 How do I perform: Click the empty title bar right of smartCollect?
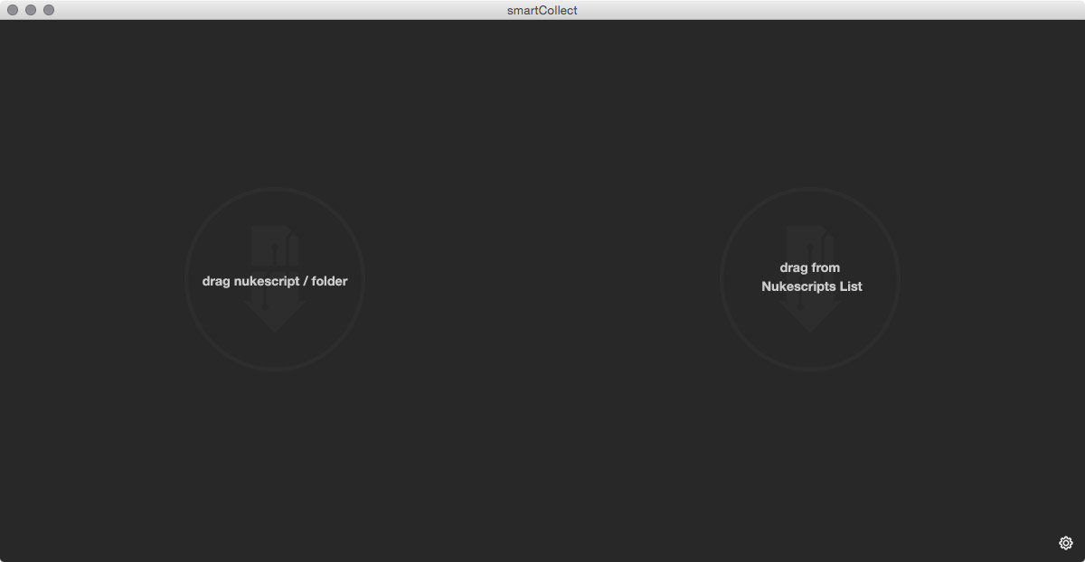click(814, 10)
